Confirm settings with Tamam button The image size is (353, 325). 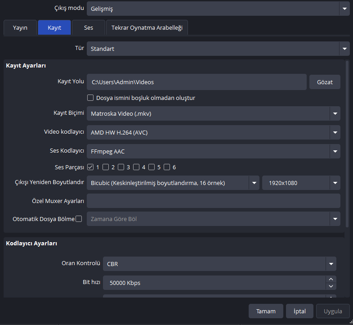click(266, 311)
